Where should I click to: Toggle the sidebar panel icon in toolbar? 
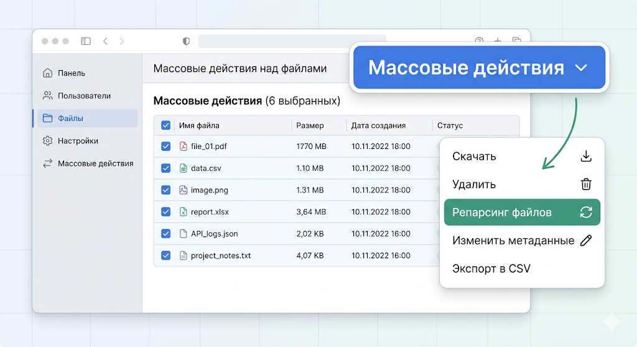[x=86, y=41]
